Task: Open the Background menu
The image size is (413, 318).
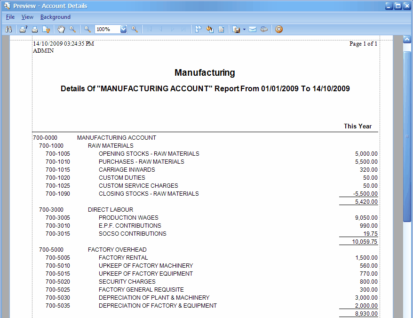Action: [x=55, y=16]
